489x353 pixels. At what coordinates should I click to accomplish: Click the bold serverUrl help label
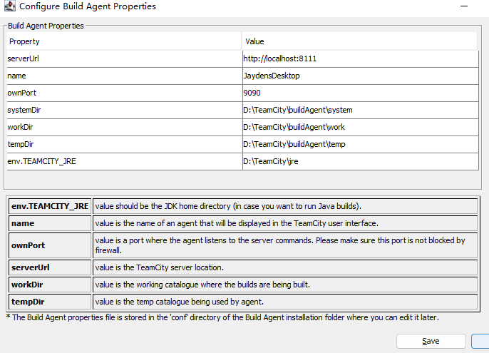point(30,267)
